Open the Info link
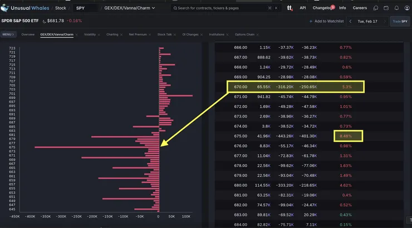The image size is (412, 228). 342,8
